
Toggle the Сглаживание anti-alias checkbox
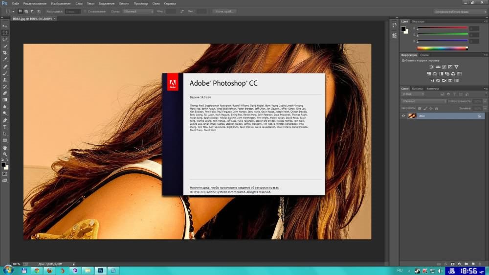click(x=86, y=11)
